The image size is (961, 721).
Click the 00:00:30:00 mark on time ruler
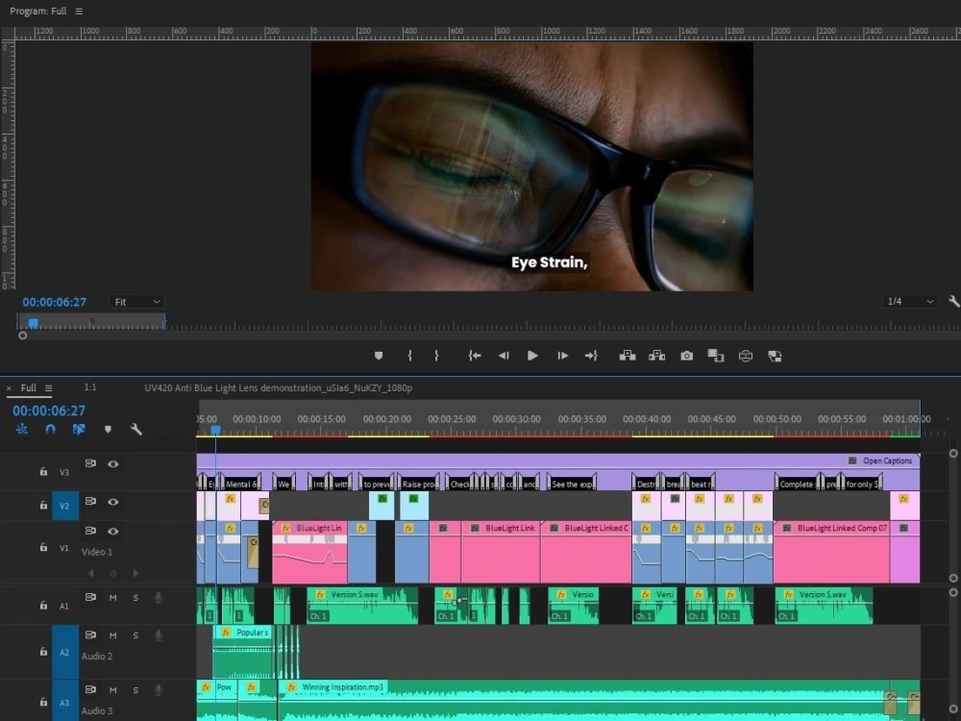517,419
